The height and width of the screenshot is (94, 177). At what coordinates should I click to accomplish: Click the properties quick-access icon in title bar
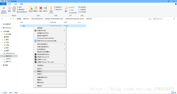(x=5, y=1)
